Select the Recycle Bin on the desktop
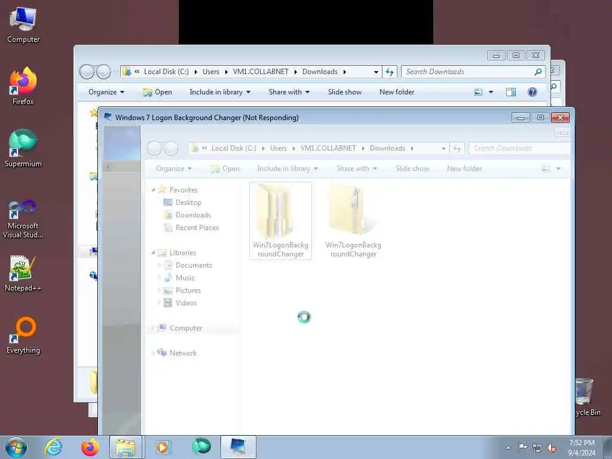Image resolution: width=612 pixels, height=459 pixels. [x=587, y=397]
